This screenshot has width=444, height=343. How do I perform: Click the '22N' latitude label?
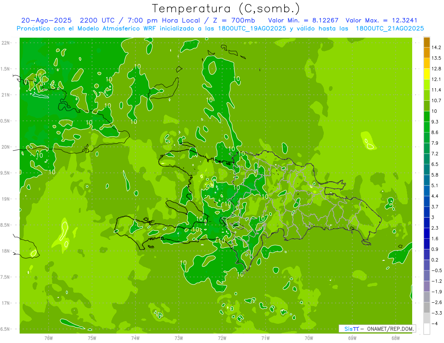(6, 43)
